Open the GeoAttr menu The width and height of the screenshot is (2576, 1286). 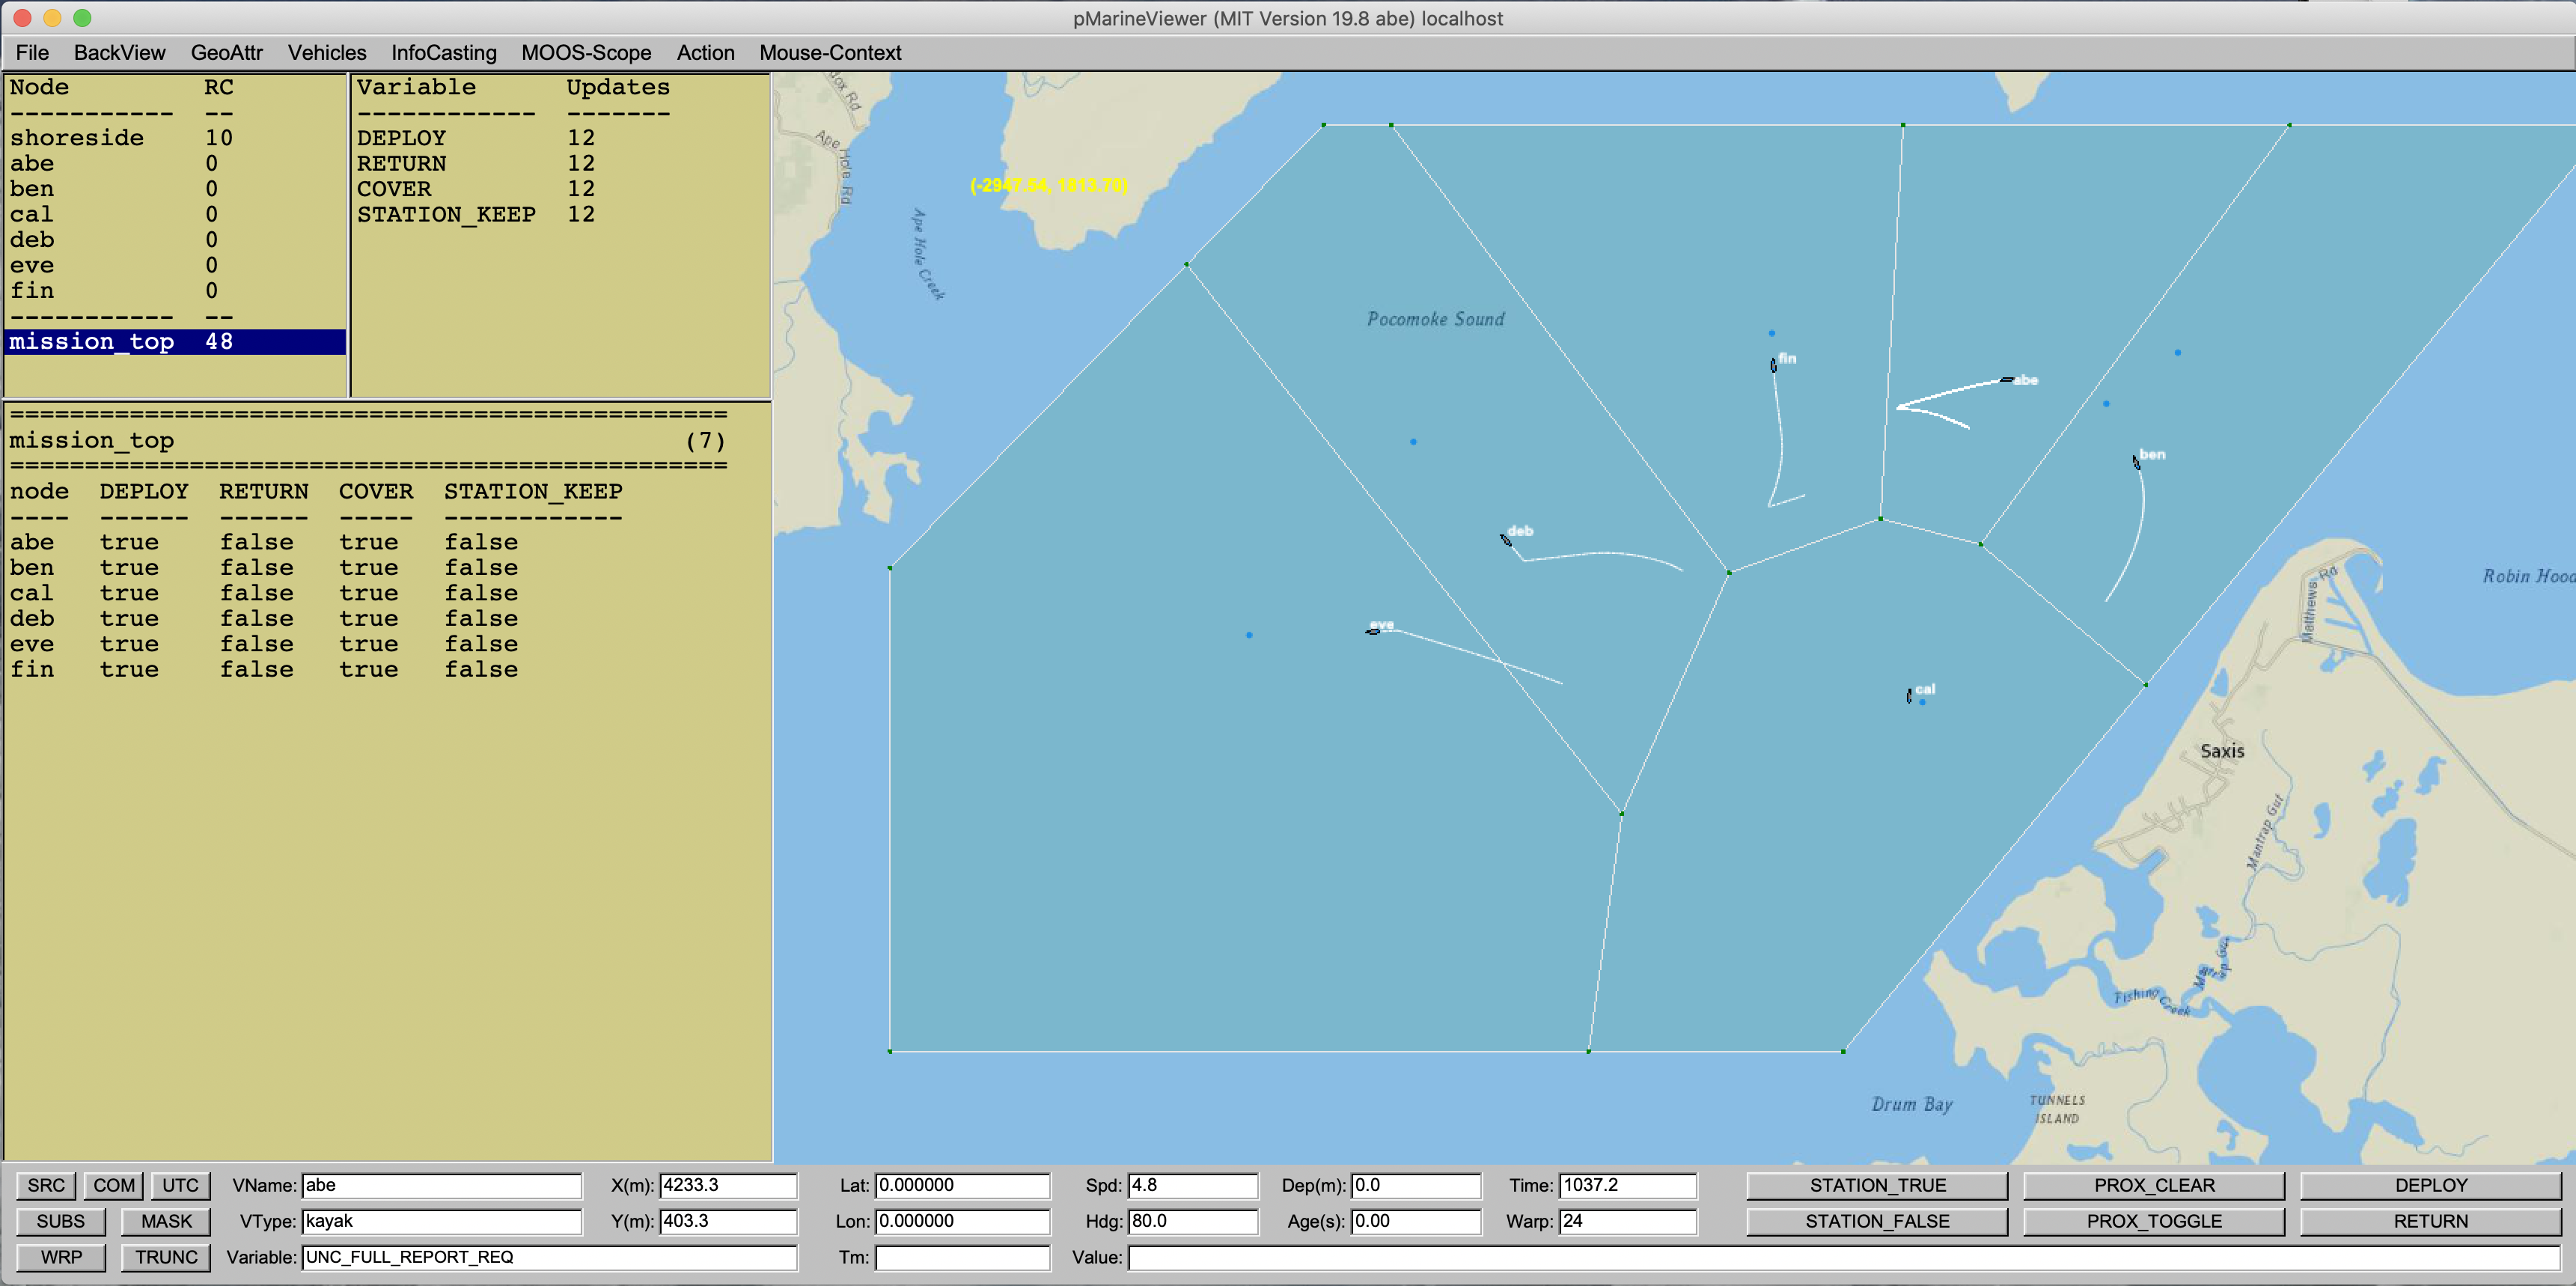tap(226, 53)
